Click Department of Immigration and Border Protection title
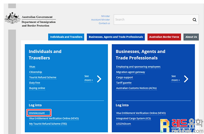 39,24
